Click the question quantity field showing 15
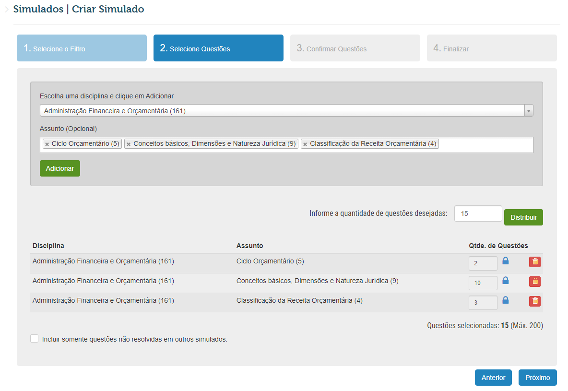Viewport: 568px width, 391px height. (x=478, y=213)
